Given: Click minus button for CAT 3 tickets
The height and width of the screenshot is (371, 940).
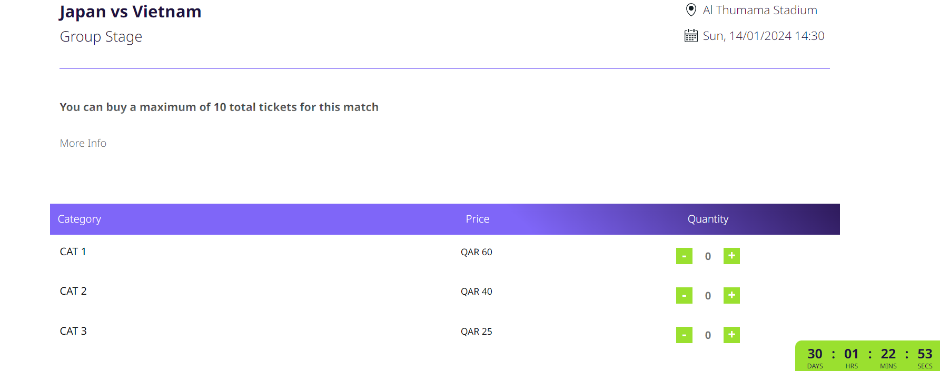Looking at the screenshot, I should click(x=684, y=335).
